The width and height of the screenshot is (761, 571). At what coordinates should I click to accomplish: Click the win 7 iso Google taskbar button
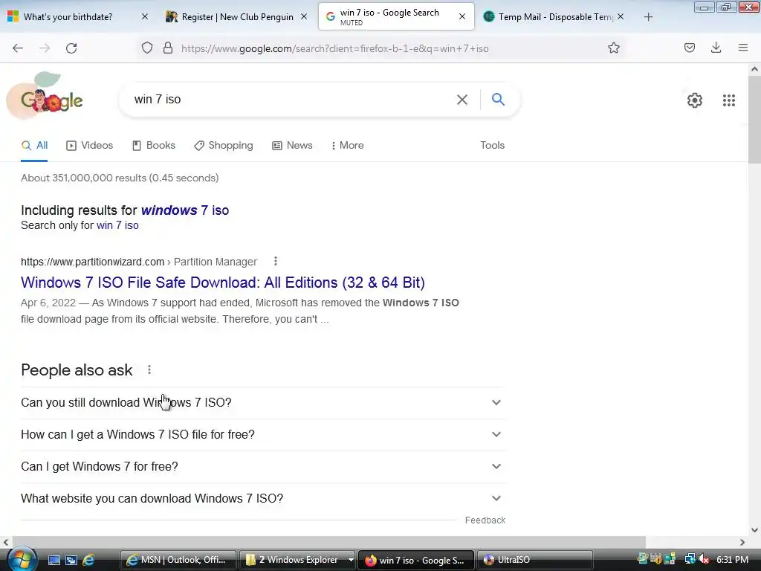tap(416, 560)
